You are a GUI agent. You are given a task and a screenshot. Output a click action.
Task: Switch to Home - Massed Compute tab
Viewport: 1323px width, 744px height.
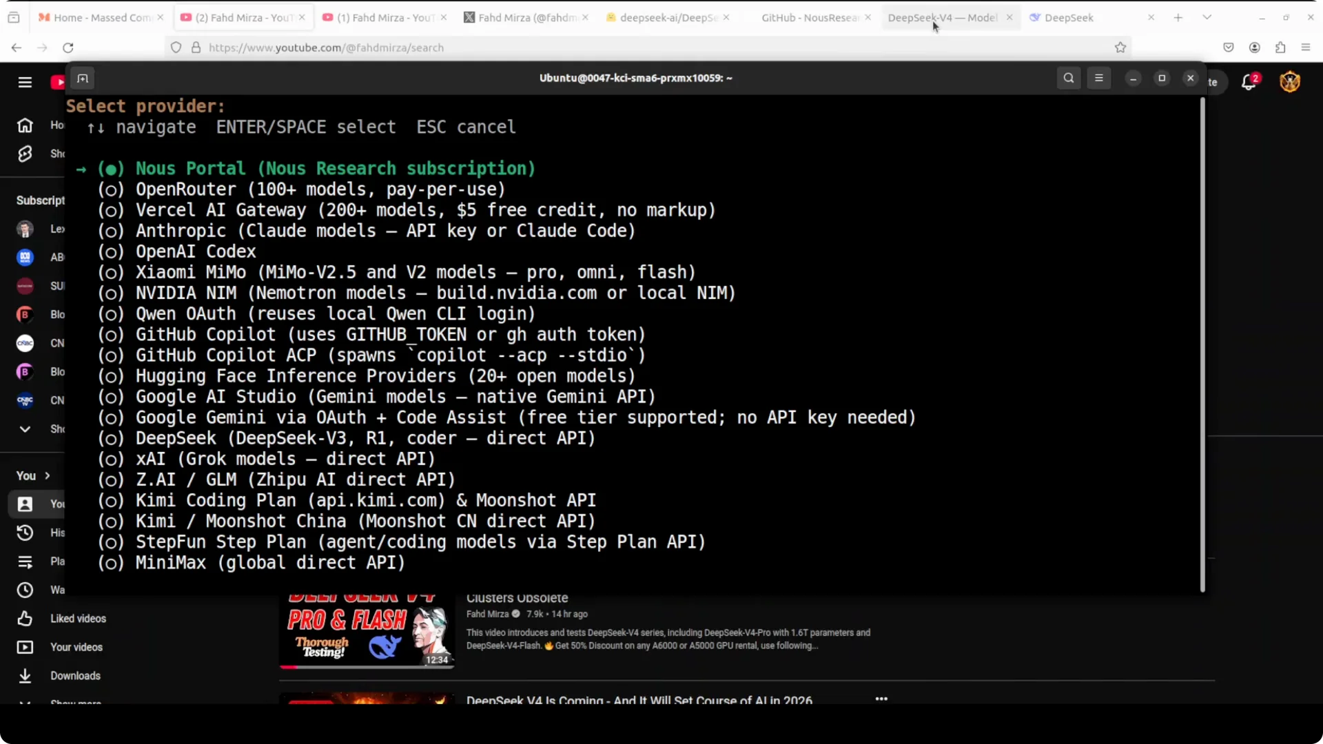[x=101, y=17]
